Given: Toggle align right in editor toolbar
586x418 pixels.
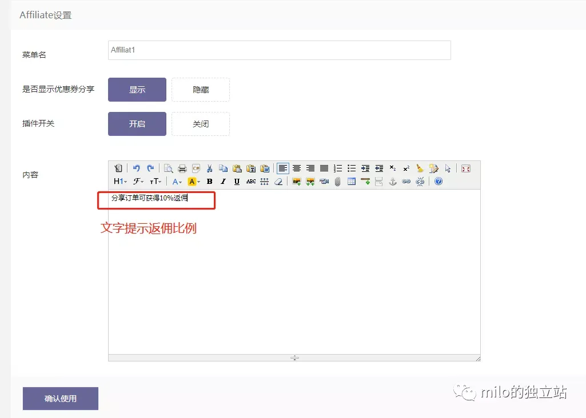Looking at the screenshot, I should pos(310,168).
